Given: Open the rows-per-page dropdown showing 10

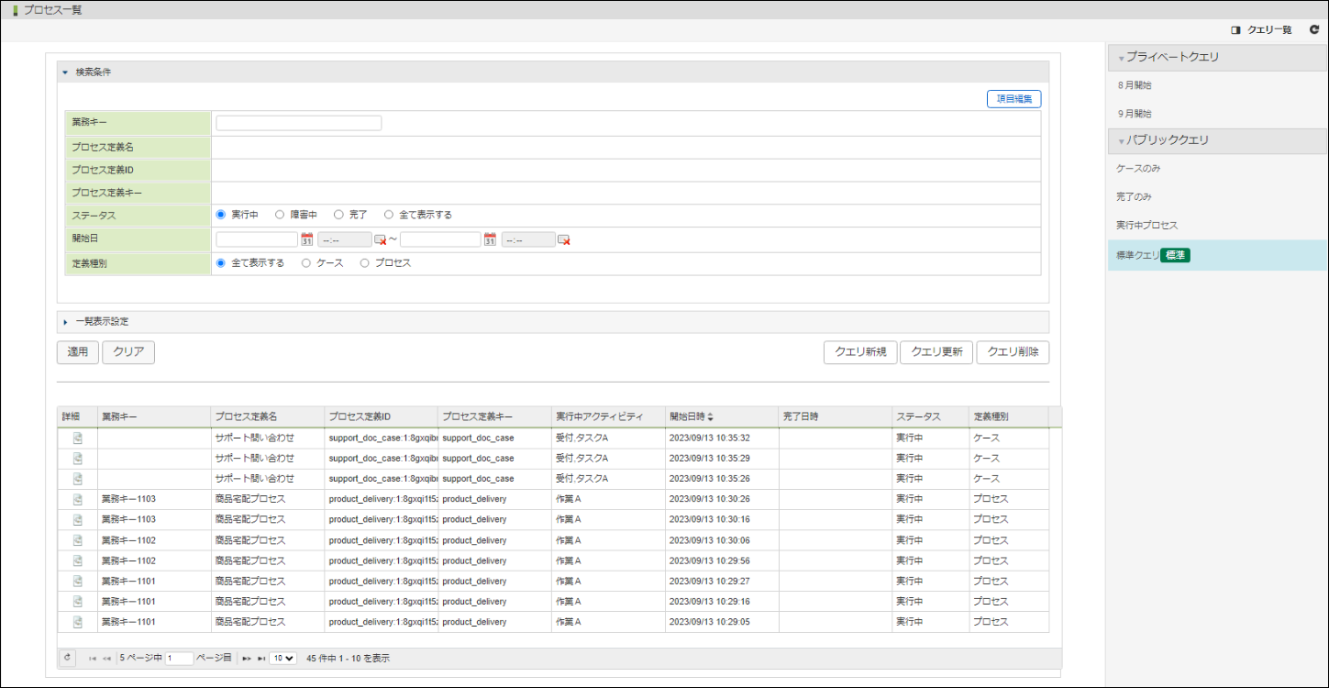Looking at the screenshot, I should [x=283, y=659].
